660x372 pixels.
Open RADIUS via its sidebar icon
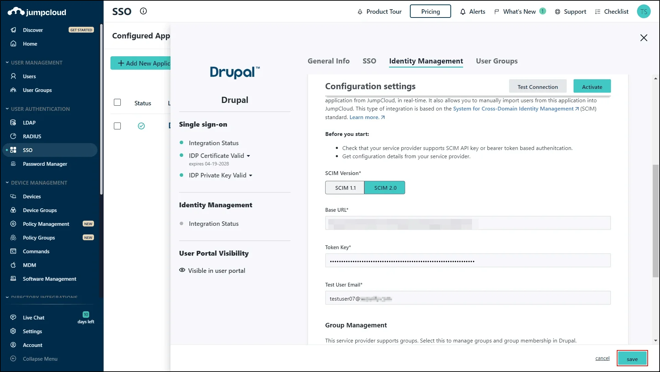(13, 136)
